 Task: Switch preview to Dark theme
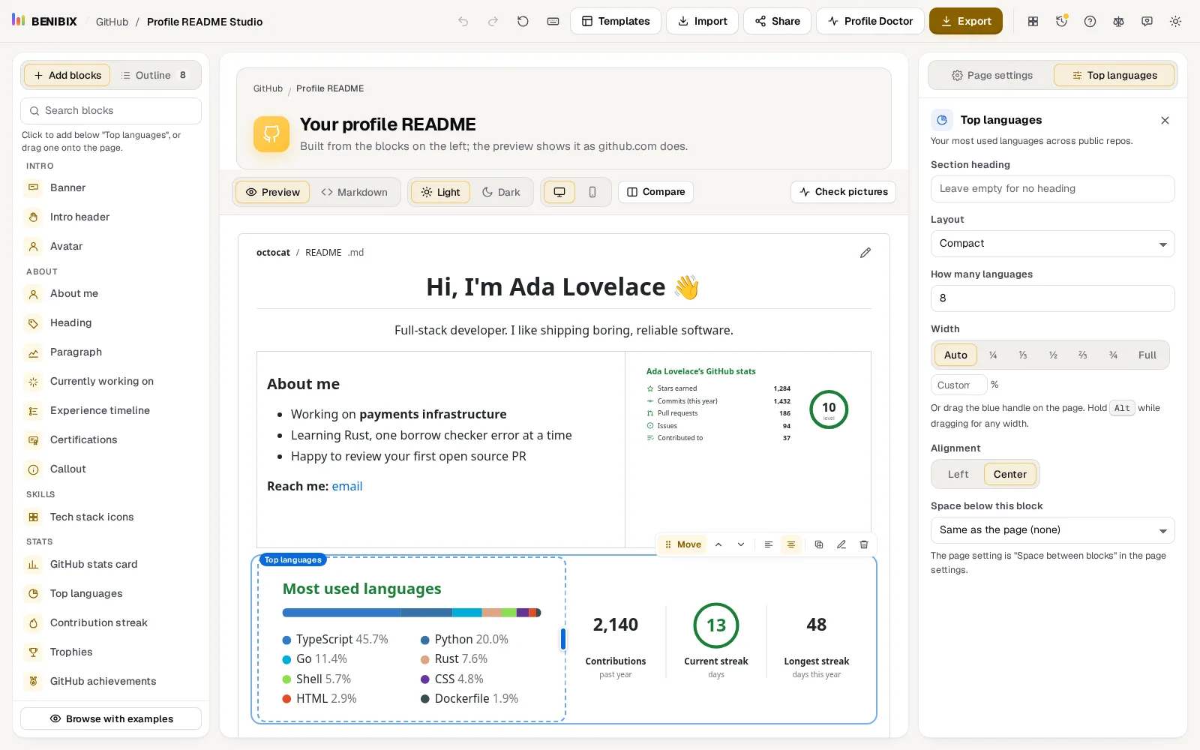501,192
